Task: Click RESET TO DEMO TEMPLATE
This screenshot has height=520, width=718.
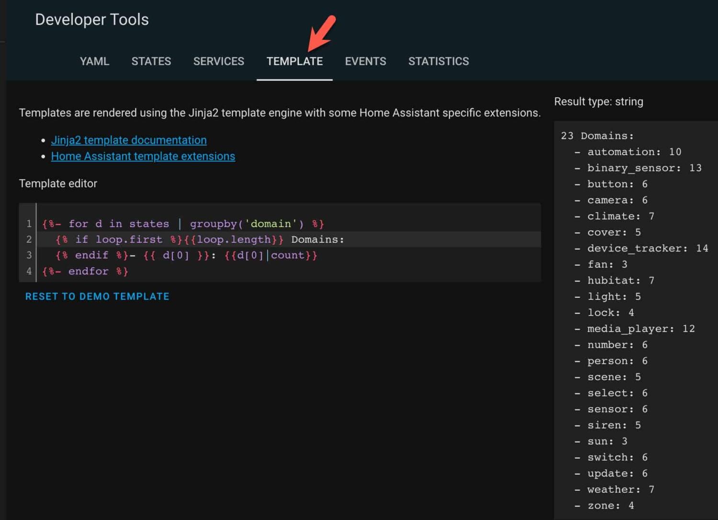Action: tap(97, 296)
